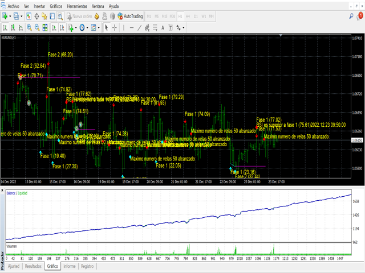Switch chart to line chart mode
This screenshot has width=365, height=273.
pos(21,28)
